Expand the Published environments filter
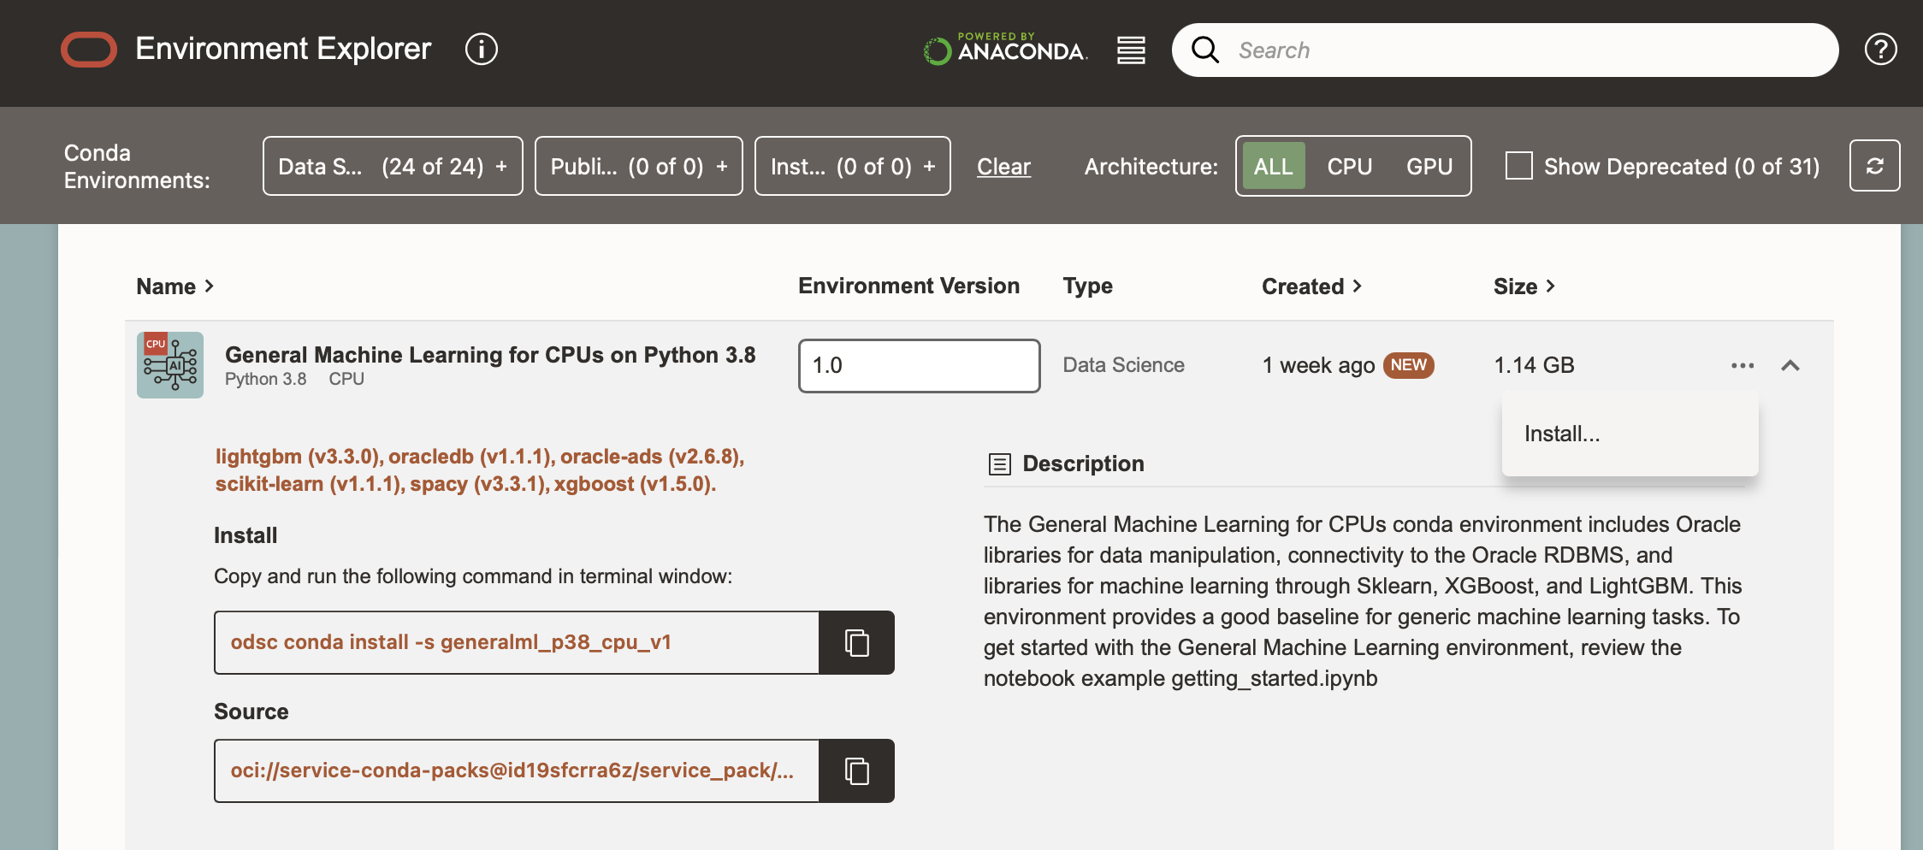The image size is (1923, 850). [x=638, y=166]
